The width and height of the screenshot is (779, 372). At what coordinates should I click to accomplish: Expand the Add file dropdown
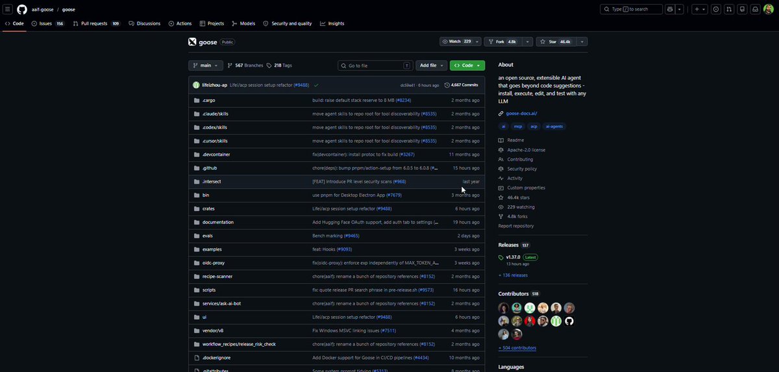(432, 66)
